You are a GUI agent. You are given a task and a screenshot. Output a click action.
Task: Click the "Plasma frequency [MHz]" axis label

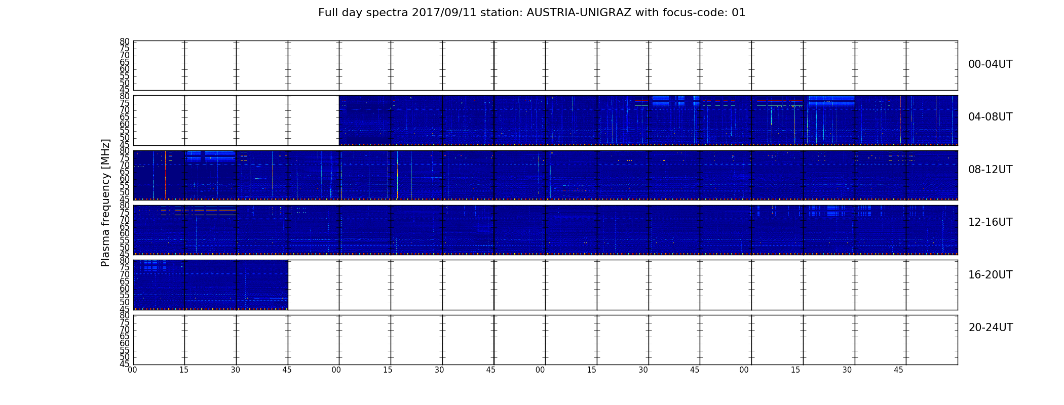click(105, 202)
